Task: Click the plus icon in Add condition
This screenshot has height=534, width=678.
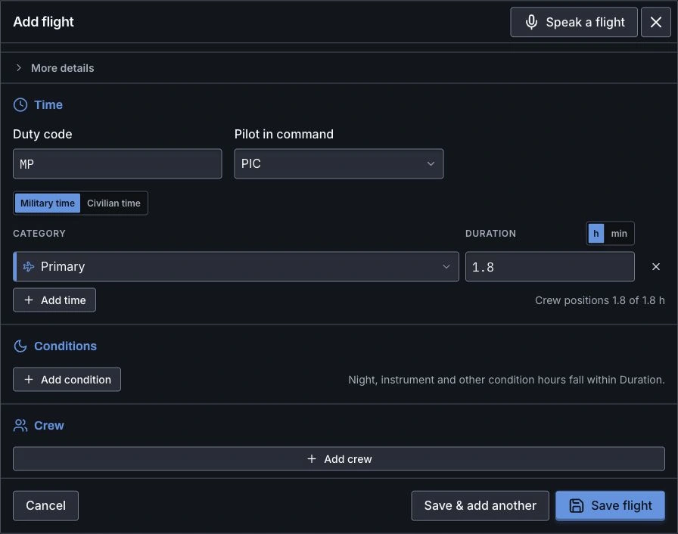Action: [29, 380]
